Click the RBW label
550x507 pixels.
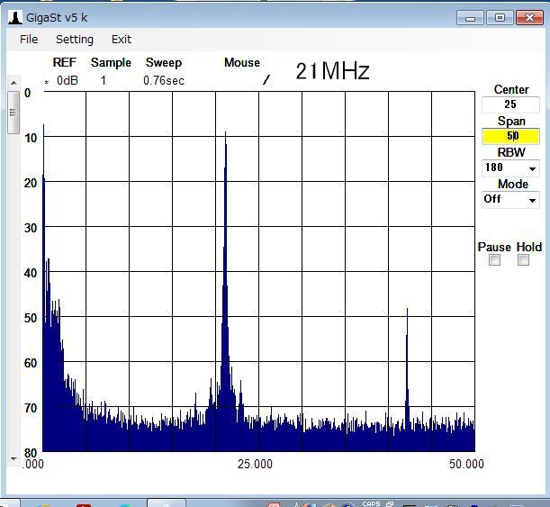click(511, 152)
